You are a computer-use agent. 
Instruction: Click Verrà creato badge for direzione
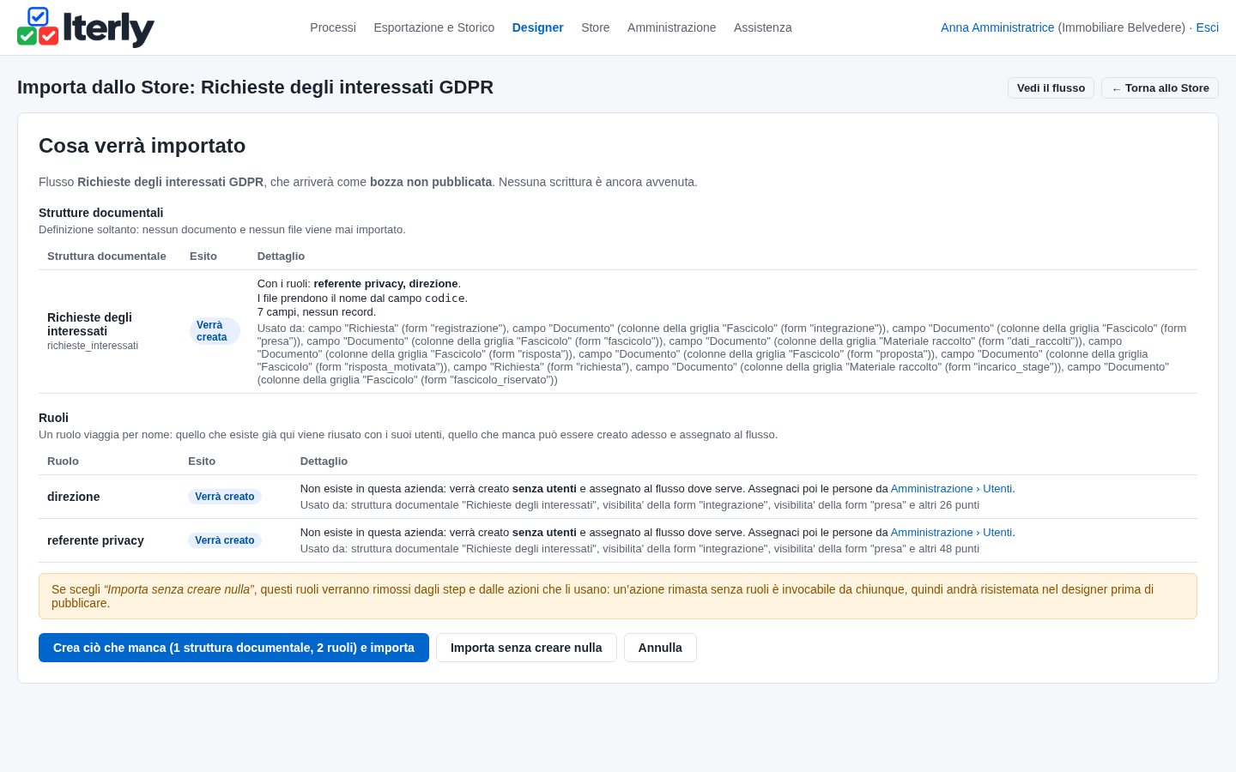click(x=225, y=497)
